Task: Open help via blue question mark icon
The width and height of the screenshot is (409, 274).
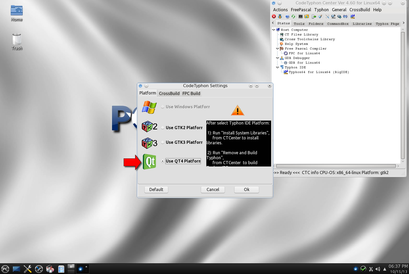Action: click(287, 16)
